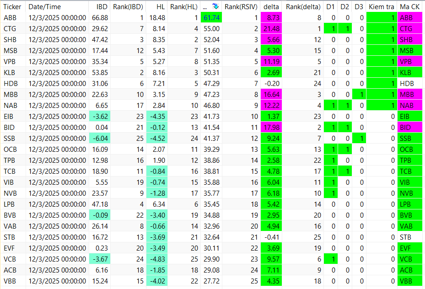
Task: Select MBB in the Ticker column
Action: point(11,95)
